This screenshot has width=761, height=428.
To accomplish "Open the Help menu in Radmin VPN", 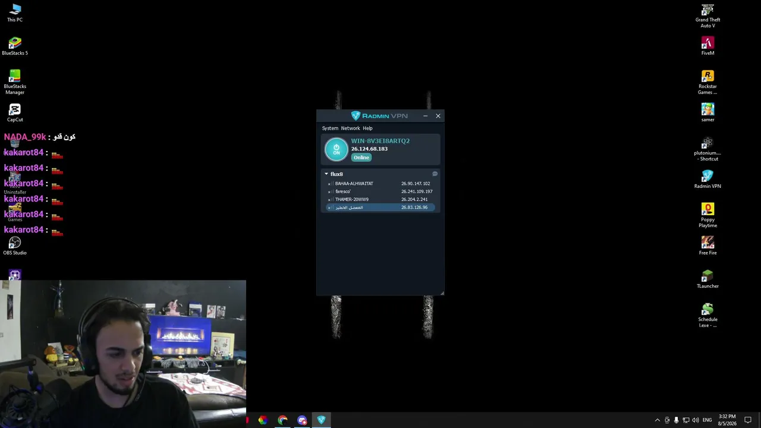I will [367, 128].
